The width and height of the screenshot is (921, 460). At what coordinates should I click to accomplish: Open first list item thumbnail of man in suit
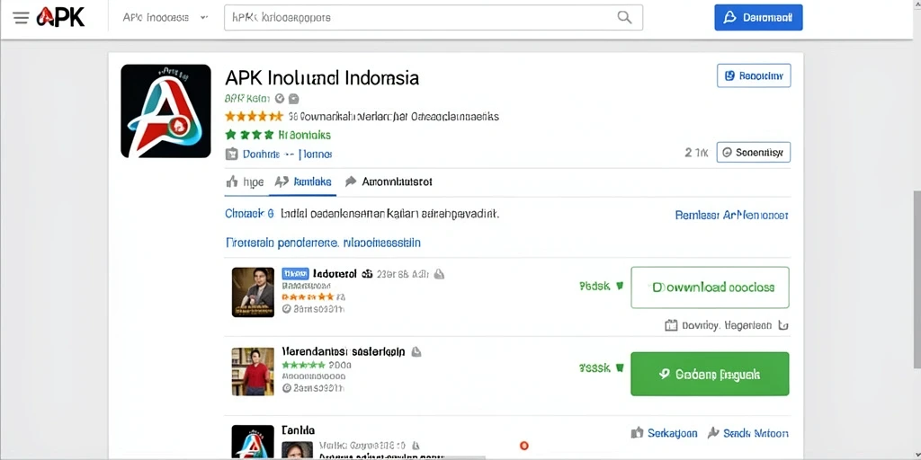[x=253, y=292]
